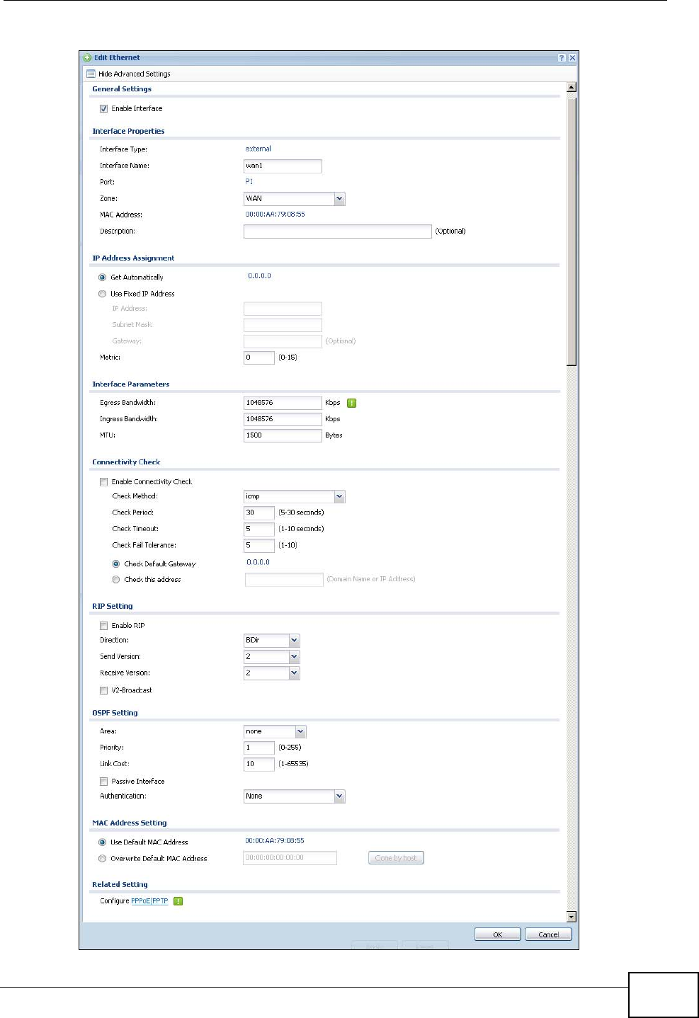The height and width of the screenshot is (1018, 699).
Task: Click the MTU input field
Action: [x=283, y=435]
